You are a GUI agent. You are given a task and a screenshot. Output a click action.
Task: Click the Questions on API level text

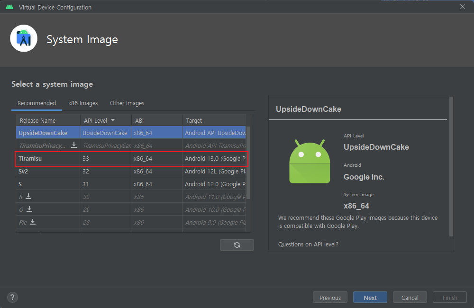tap(308, 244)
